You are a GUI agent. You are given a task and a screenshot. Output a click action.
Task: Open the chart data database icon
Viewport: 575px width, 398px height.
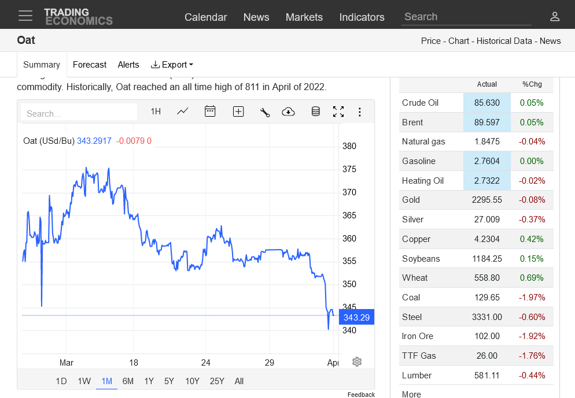pyautogui.click(x=315, y=111)
